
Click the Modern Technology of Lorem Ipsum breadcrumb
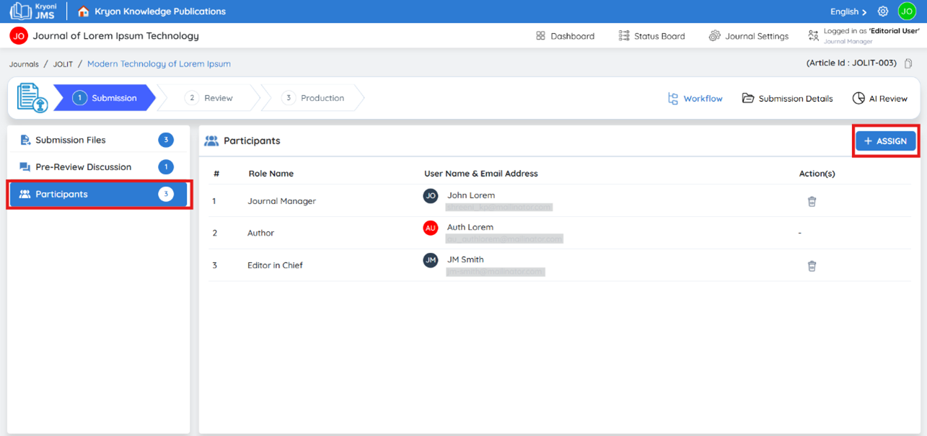point(159,64)
